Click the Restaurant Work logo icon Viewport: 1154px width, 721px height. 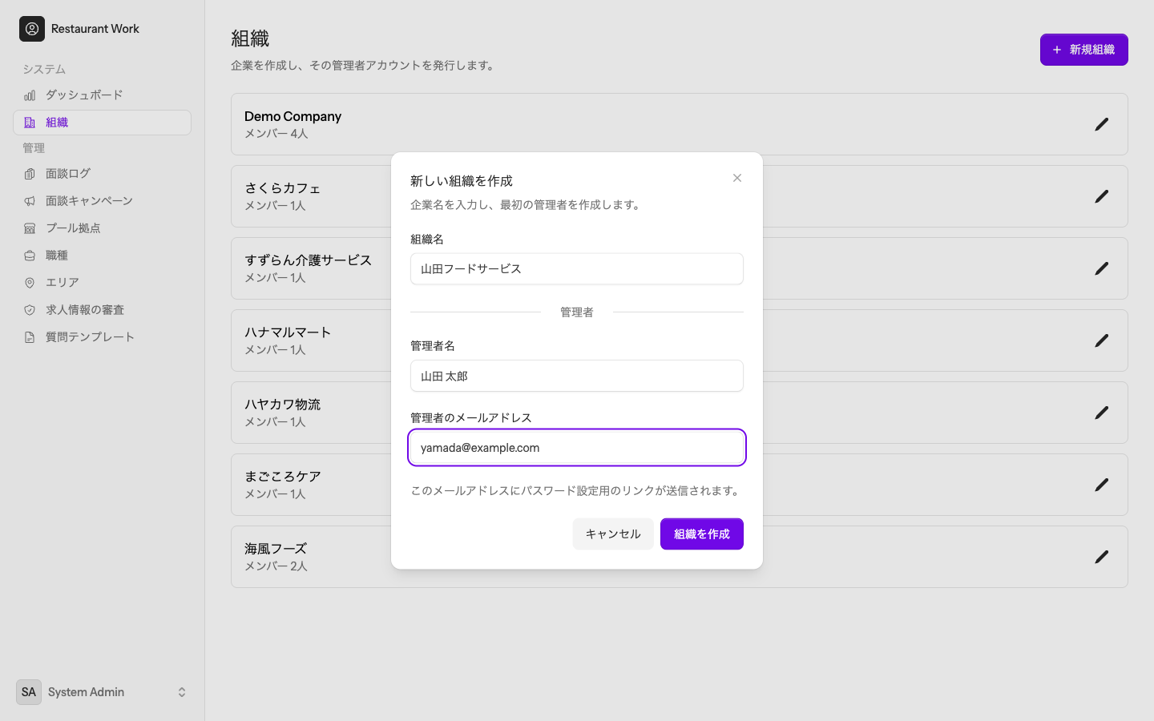pos(32,29)
